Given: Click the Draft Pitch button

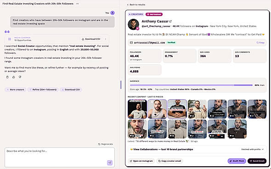Looking at the screenshot, I should pos(237,161).
